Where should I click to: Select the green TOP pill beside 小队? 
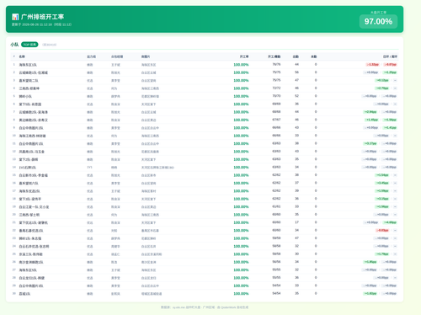point(29,45)
